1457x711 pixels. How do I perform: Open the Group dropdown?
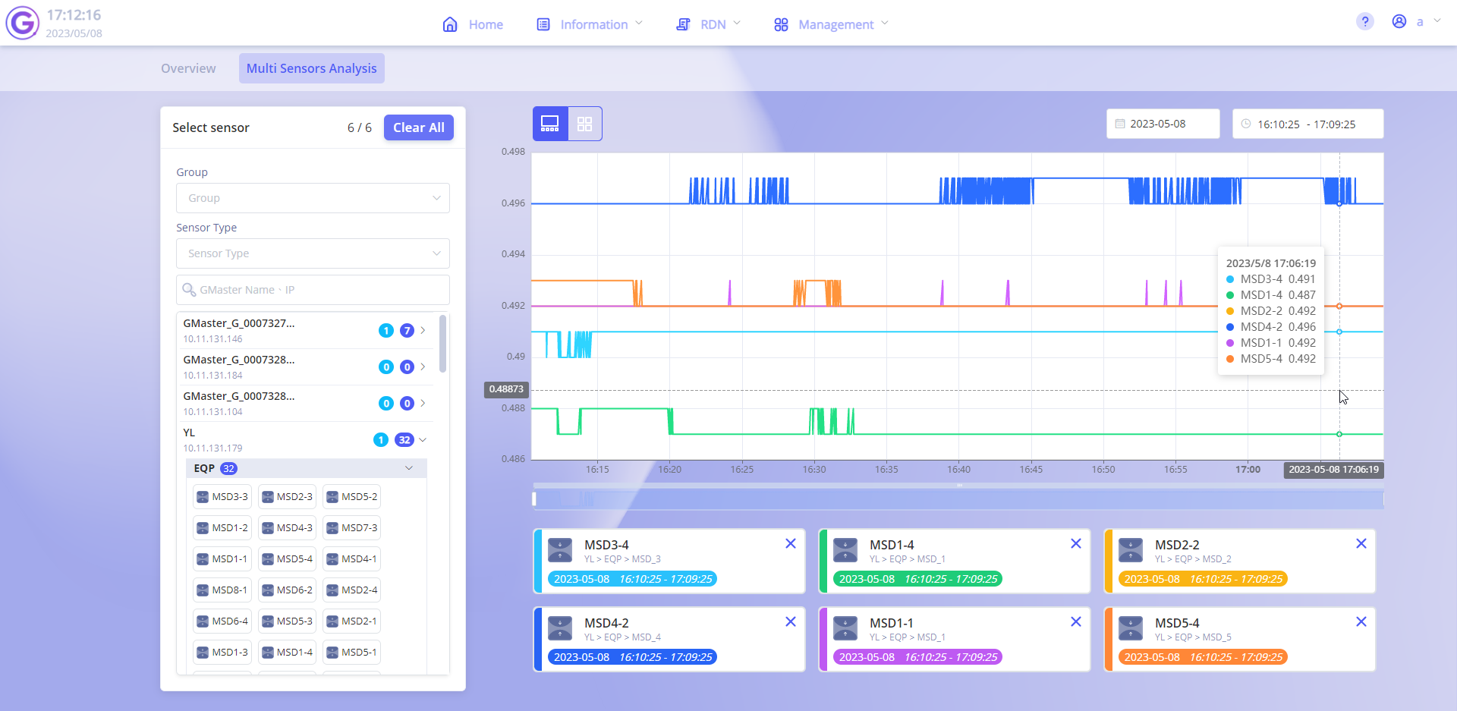click(x=313, y=198)
